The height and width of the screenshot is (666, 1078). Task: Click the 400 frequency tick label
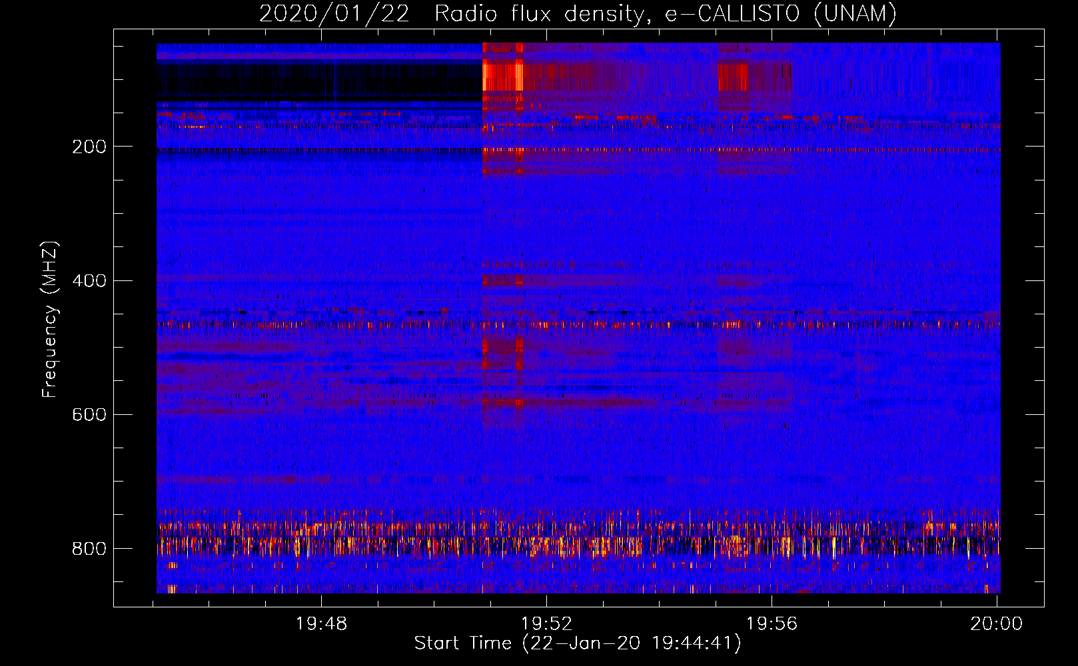point(89,280)
